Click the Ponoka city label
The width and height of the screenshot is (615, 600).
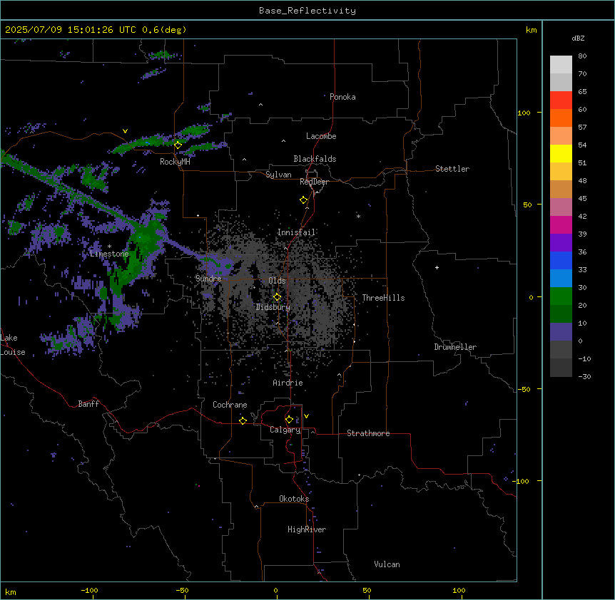pos(342,97)
